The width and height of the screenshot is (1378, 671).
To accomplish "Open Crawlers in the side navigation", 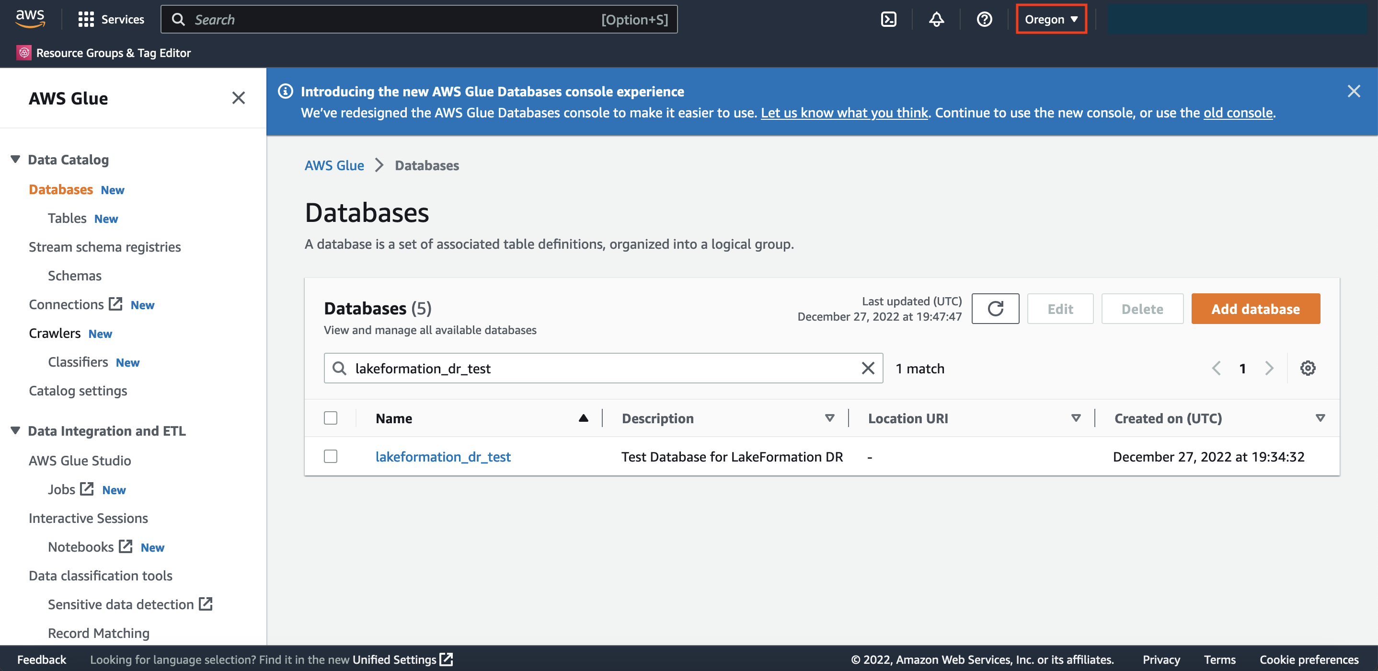I will pos(55,333).
